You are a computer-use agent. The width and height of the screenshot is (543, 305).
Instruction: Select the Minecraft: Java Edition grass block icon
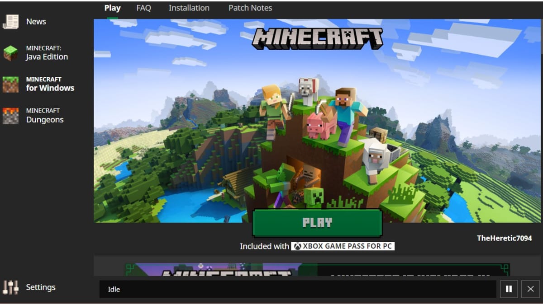tap(10, 52)
